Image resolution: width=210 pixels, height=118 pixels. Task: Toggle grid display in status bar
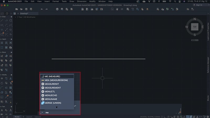click(x=162, y=117)
